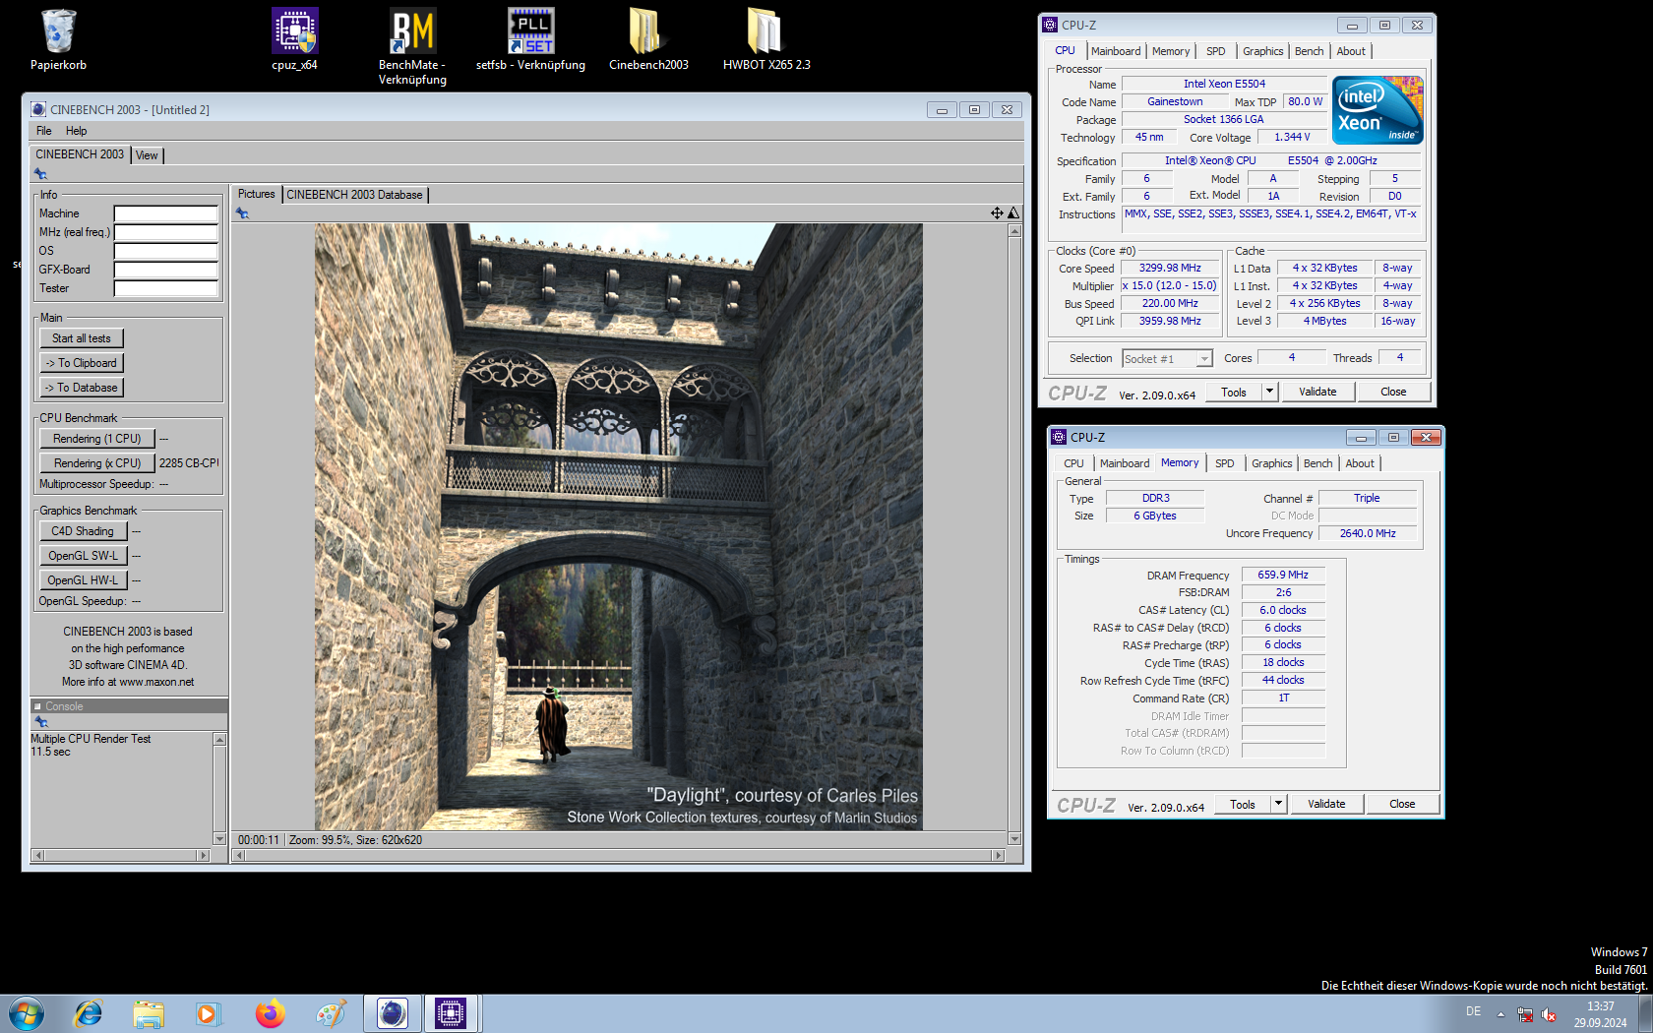The height and width of the screenshot is (1033, 1653).
Task: Open the Help menu in Cinebench
Action: [x=76, y=131]
